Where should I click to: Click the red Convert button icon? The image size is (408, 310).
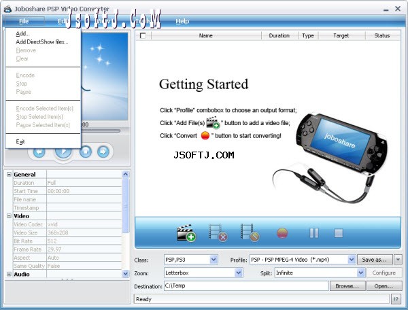[x=282, y=233]
